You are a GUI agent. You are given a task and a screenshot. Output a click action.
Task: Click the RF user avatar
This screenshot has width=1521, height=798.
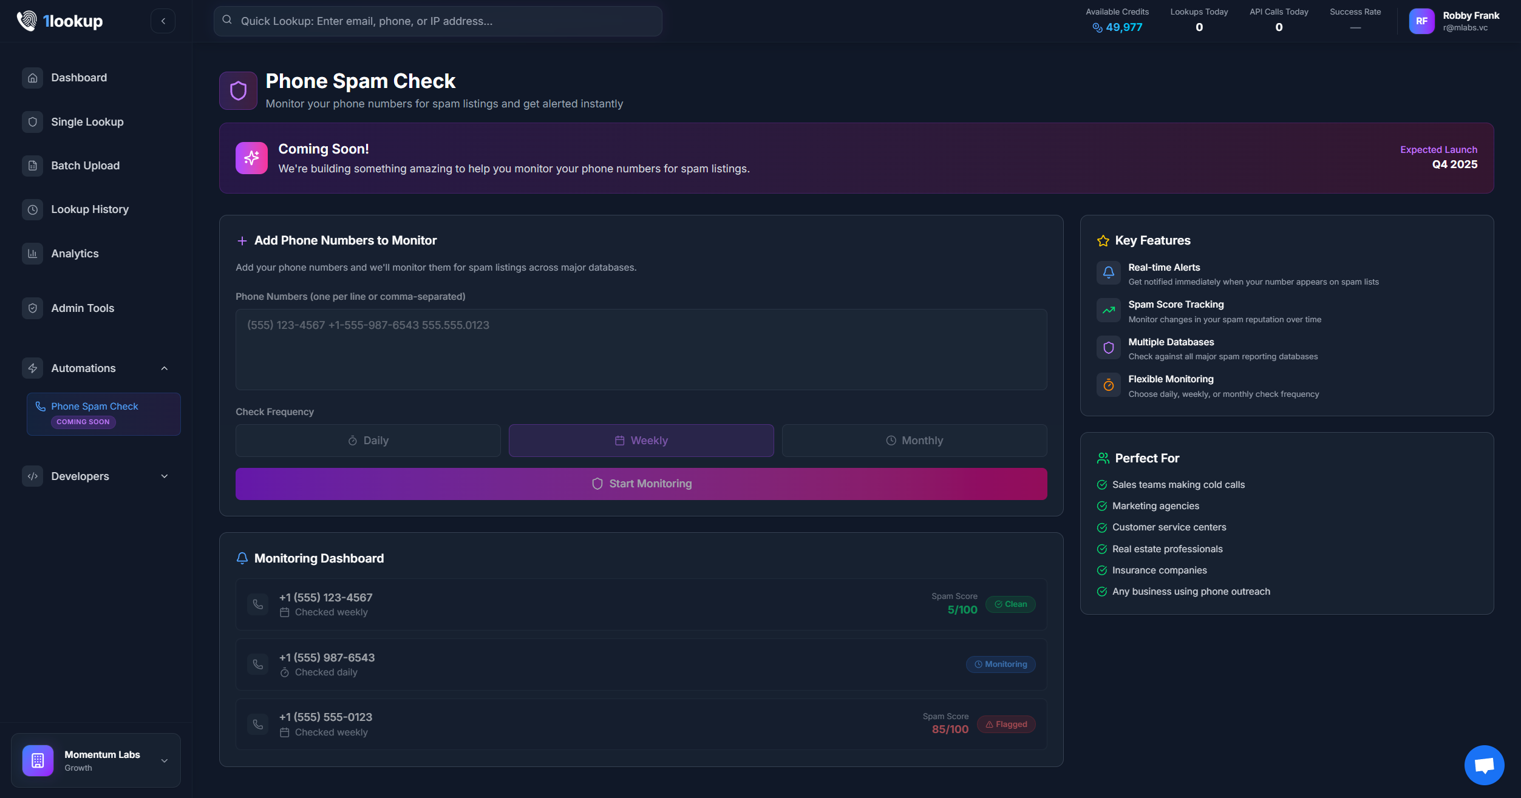1421,21
